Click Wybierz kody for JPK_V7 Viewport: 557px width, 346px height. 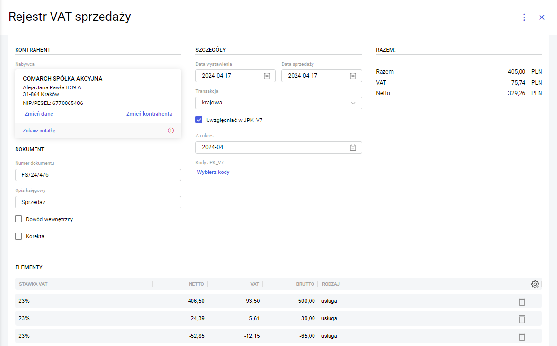tap(213, 172)
